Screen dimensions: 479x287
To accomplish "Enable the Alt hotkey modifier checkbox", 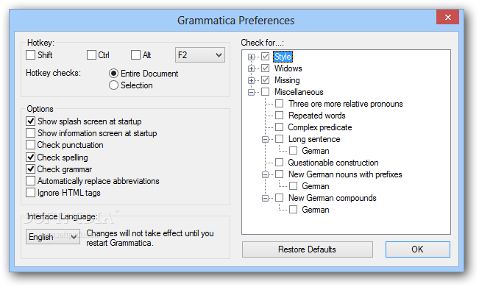I will coord(135,55).
